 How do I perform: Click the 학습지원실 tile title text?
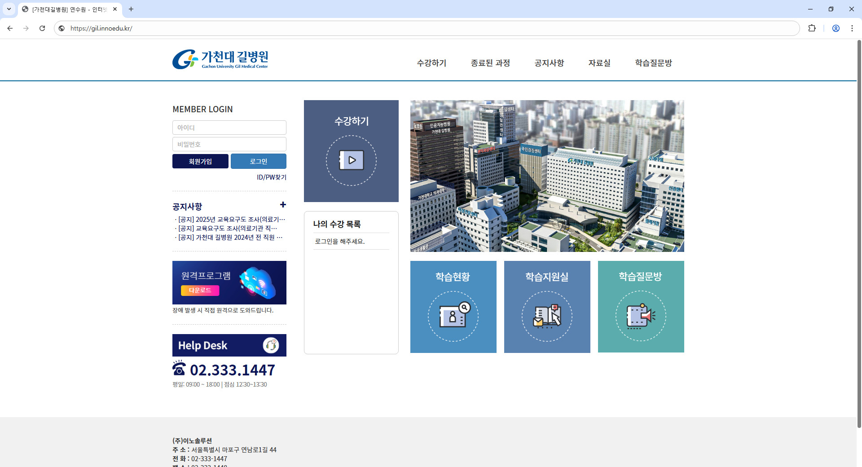point(547,277)
